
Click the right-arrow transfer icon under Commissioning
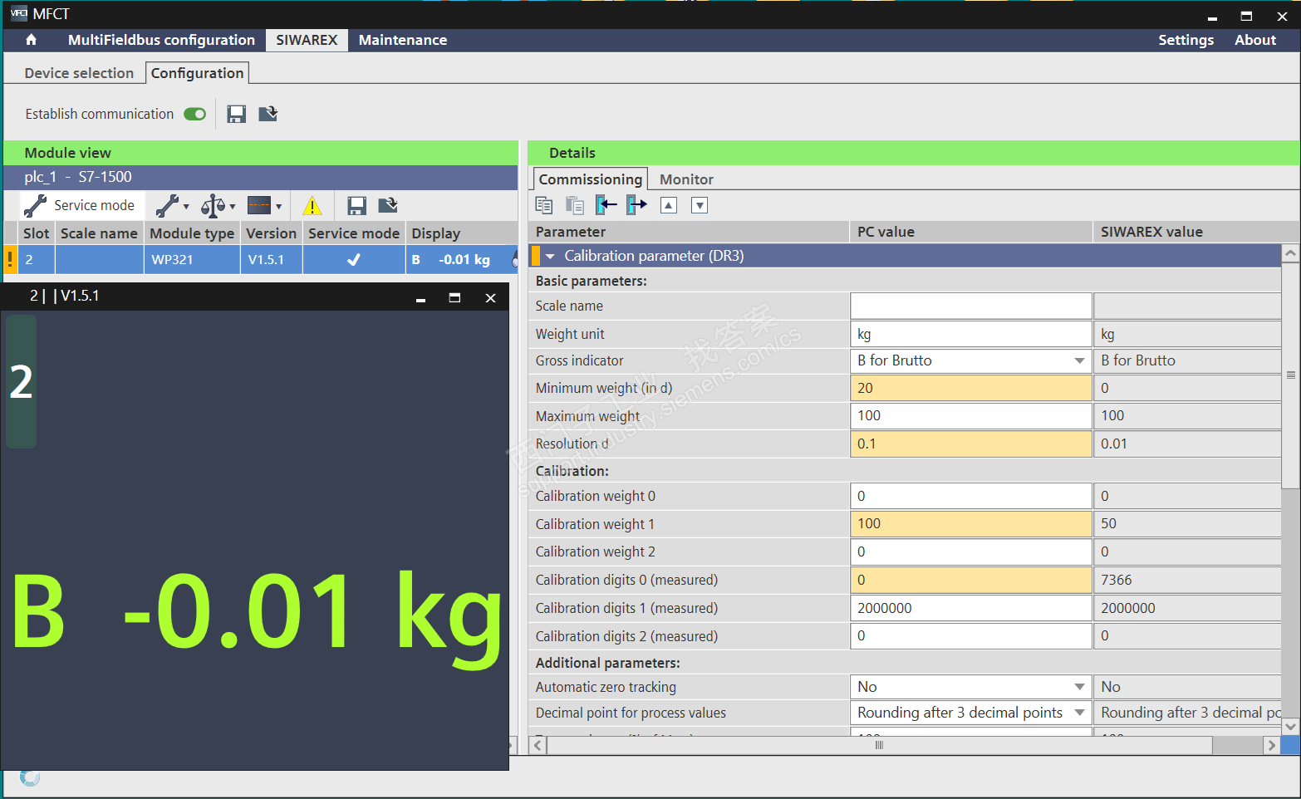[x=637, y=205]
